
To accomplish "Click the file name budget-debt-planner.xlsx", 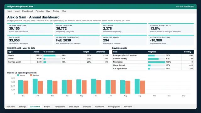I will pyautogui.click(x=20, y=6).
